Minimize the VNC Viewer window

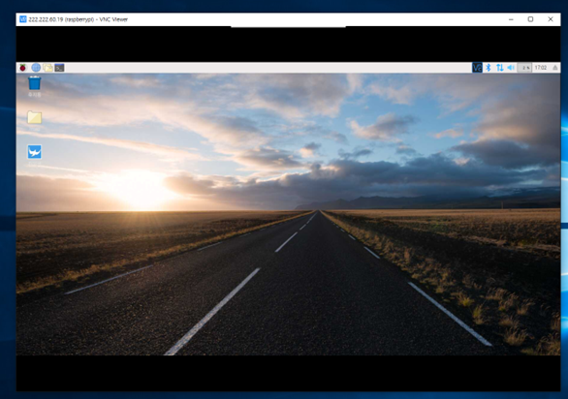[511, 19]
